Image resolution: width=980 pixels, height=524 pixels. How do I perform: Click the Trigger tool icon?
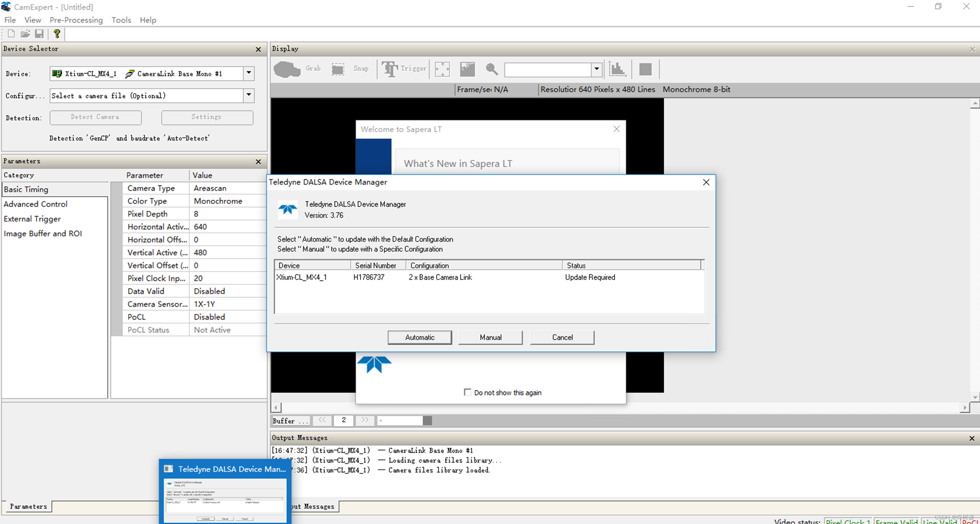click(390, 69)
